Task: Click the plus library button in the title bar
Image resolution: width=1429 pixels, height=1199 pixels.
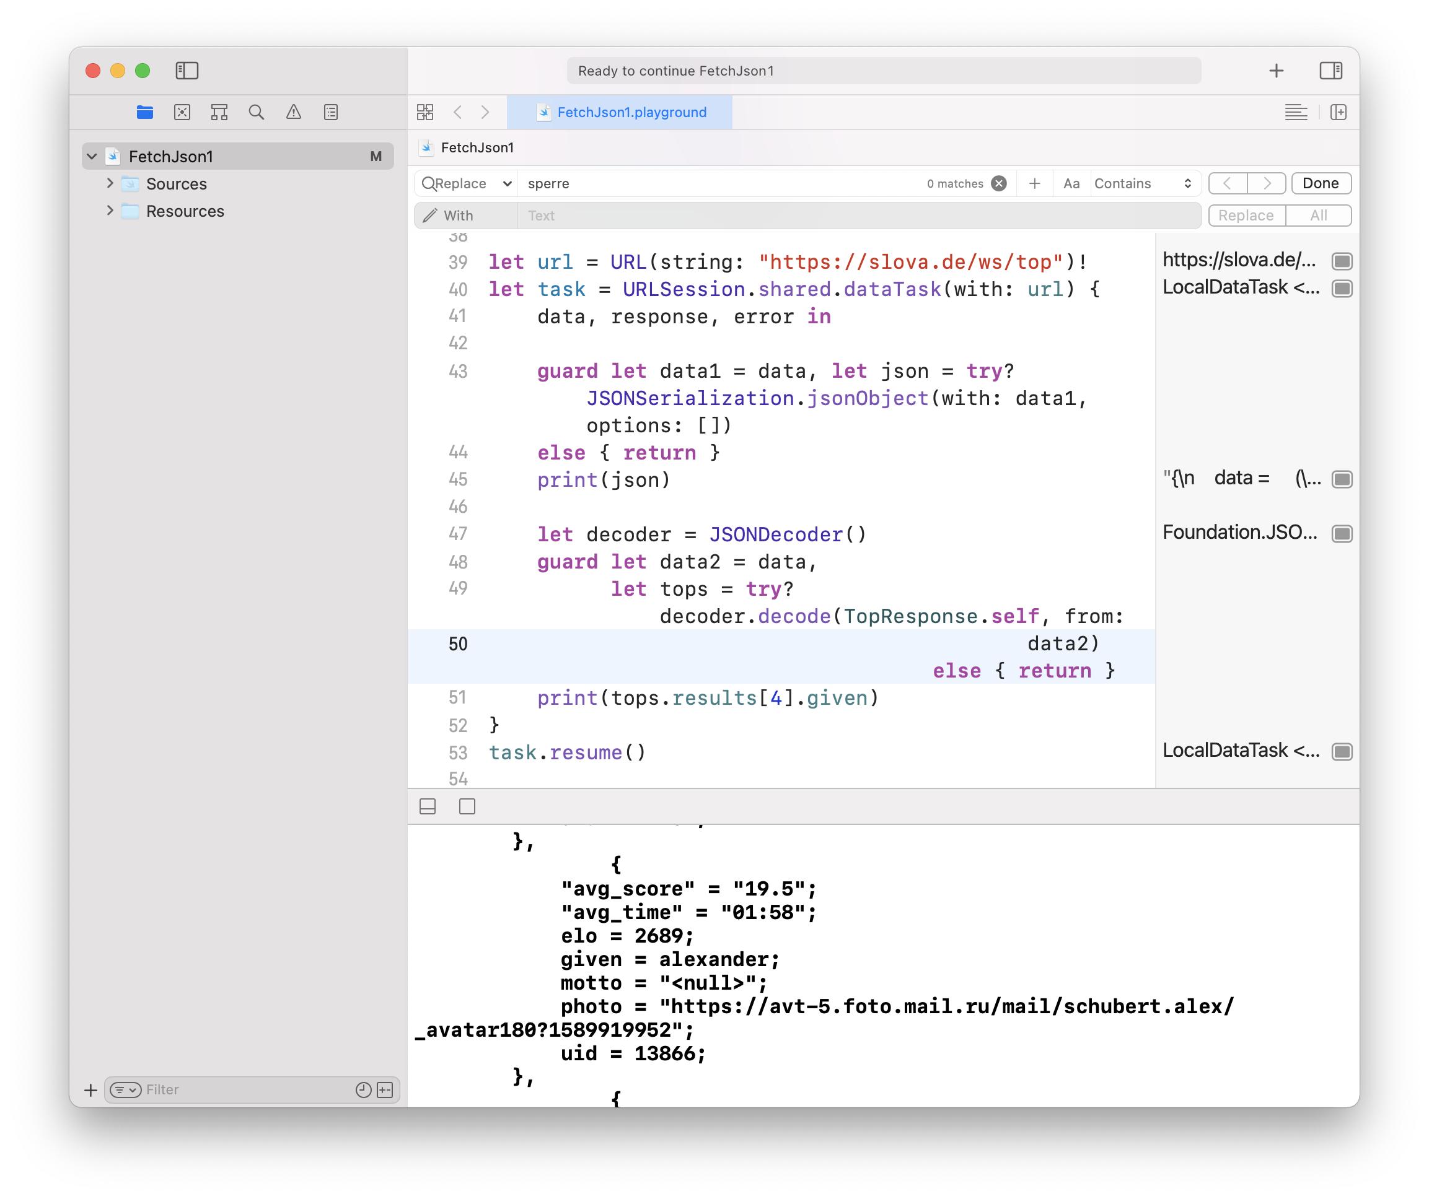Action: pos(1276,71)
